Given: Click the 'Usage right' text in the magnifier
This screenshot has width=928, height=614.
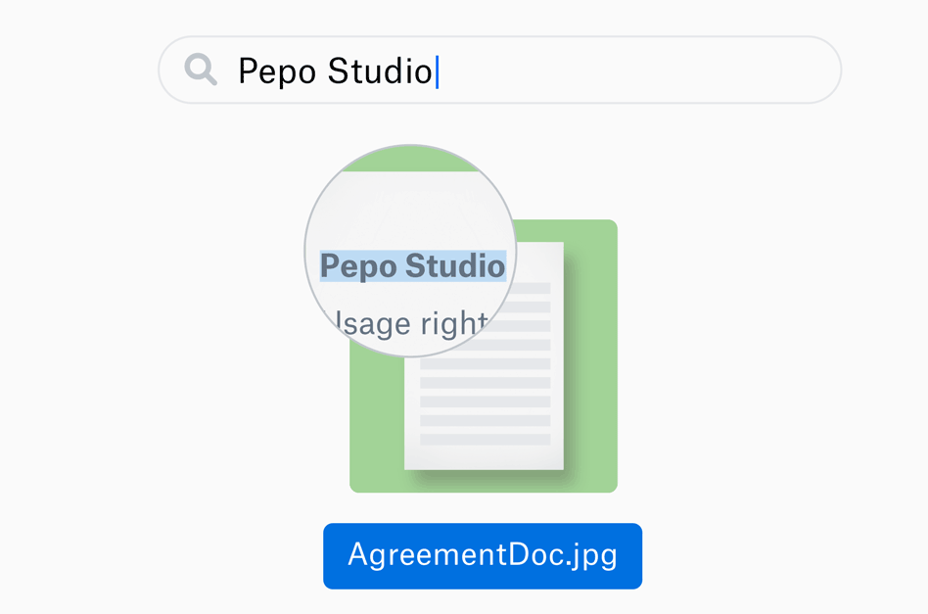Looking at the screenshot, I should point(411,323).
